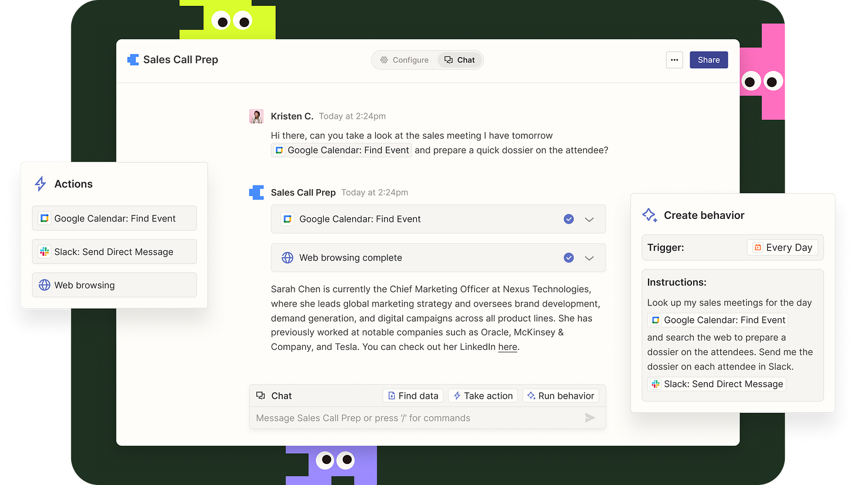Click the Chat label icon above message box
This screenshot has height=485, width=856.
(260, 396)
